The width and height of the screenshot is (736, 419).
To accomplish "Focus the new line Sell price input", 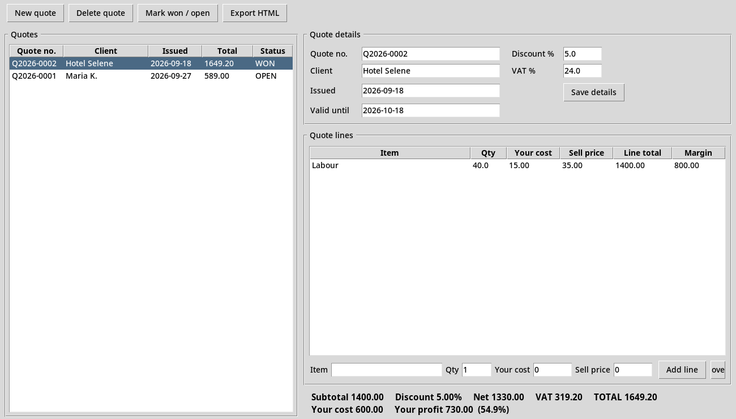I will point(633,370).
